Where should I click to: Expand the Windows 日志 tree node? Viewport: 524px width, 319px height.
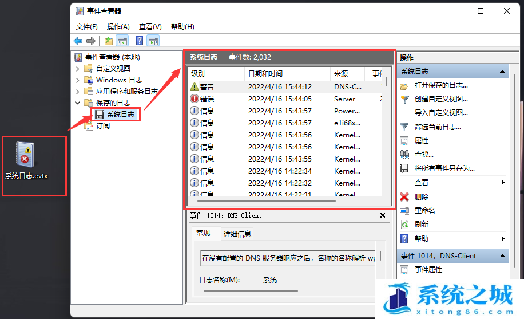(x=78, y=80)
